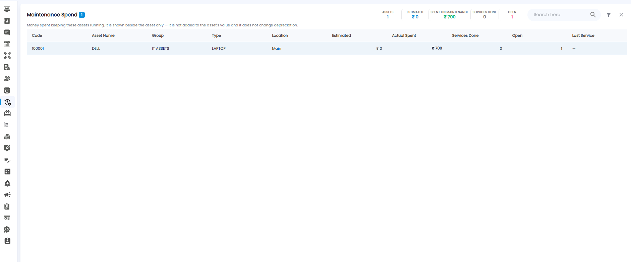Click the ₹ 700 actual spent row cell
The image size is (631, 262).
click(x=437, y=48)
